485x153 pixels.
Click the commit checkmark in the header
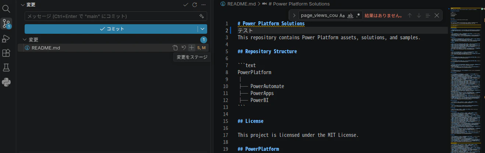click(x=185, y=5)
